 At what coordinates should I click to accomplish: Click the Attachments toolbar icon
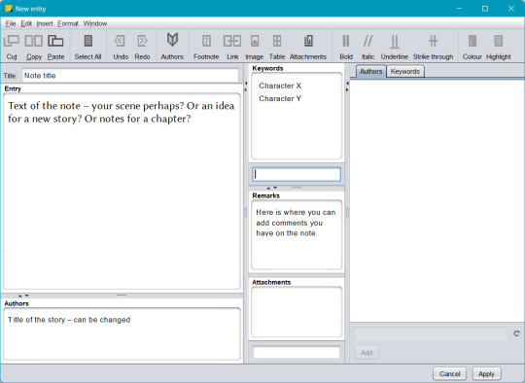308,47
